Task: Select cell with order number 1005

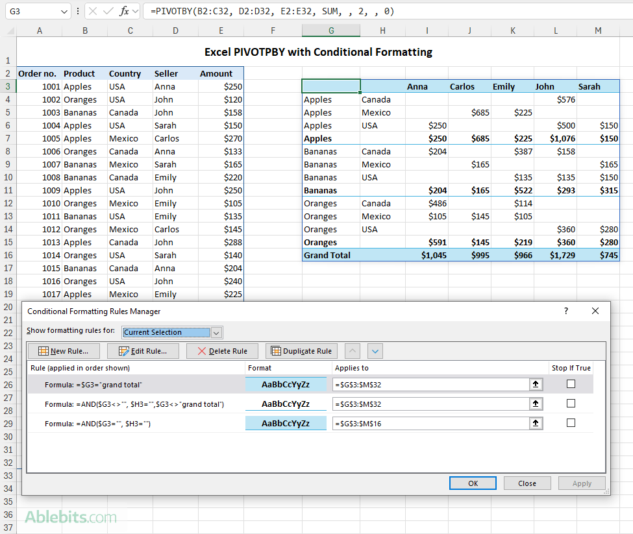Action: 40,138
